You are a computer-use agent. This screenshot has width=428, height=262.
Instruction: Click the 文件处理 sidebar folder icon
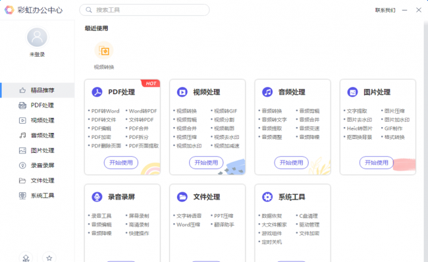click(x=22, y=180)
